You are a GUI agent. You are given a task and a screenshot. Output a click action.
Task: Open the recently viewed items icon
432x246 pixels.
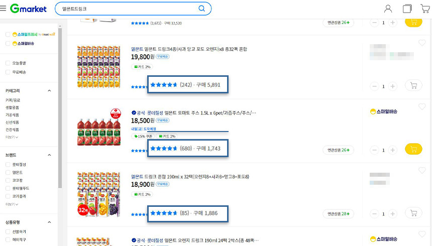[x=407, y=9]
